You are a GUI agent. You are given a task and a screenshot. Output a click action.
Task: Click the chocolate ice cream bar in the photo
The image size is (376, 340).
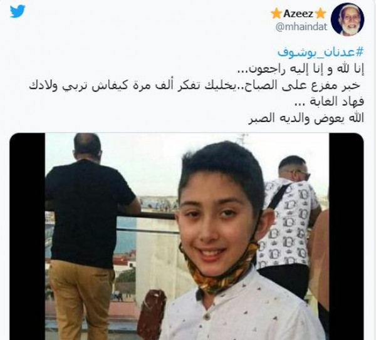[x=152, y=315]
